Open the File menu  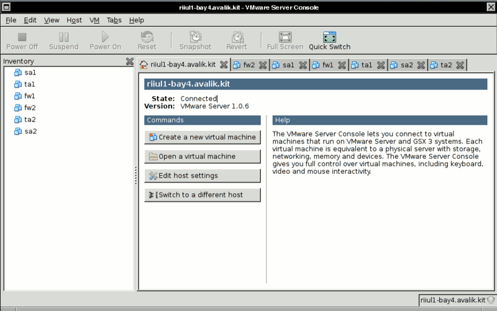point(11,20)
